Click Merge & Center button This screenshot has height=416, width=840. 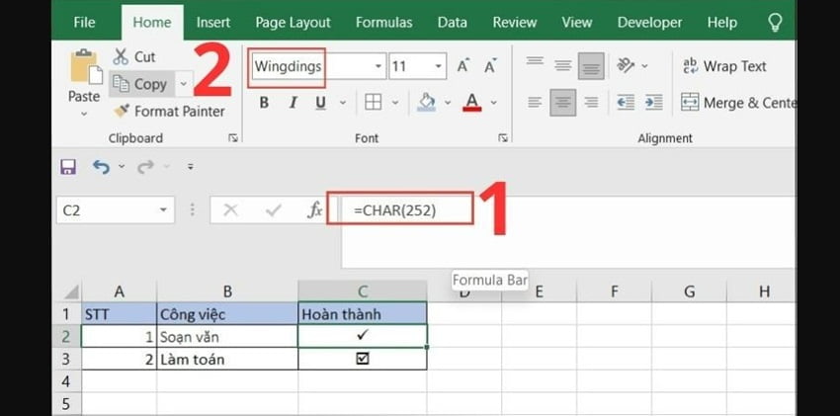(738, 102)
